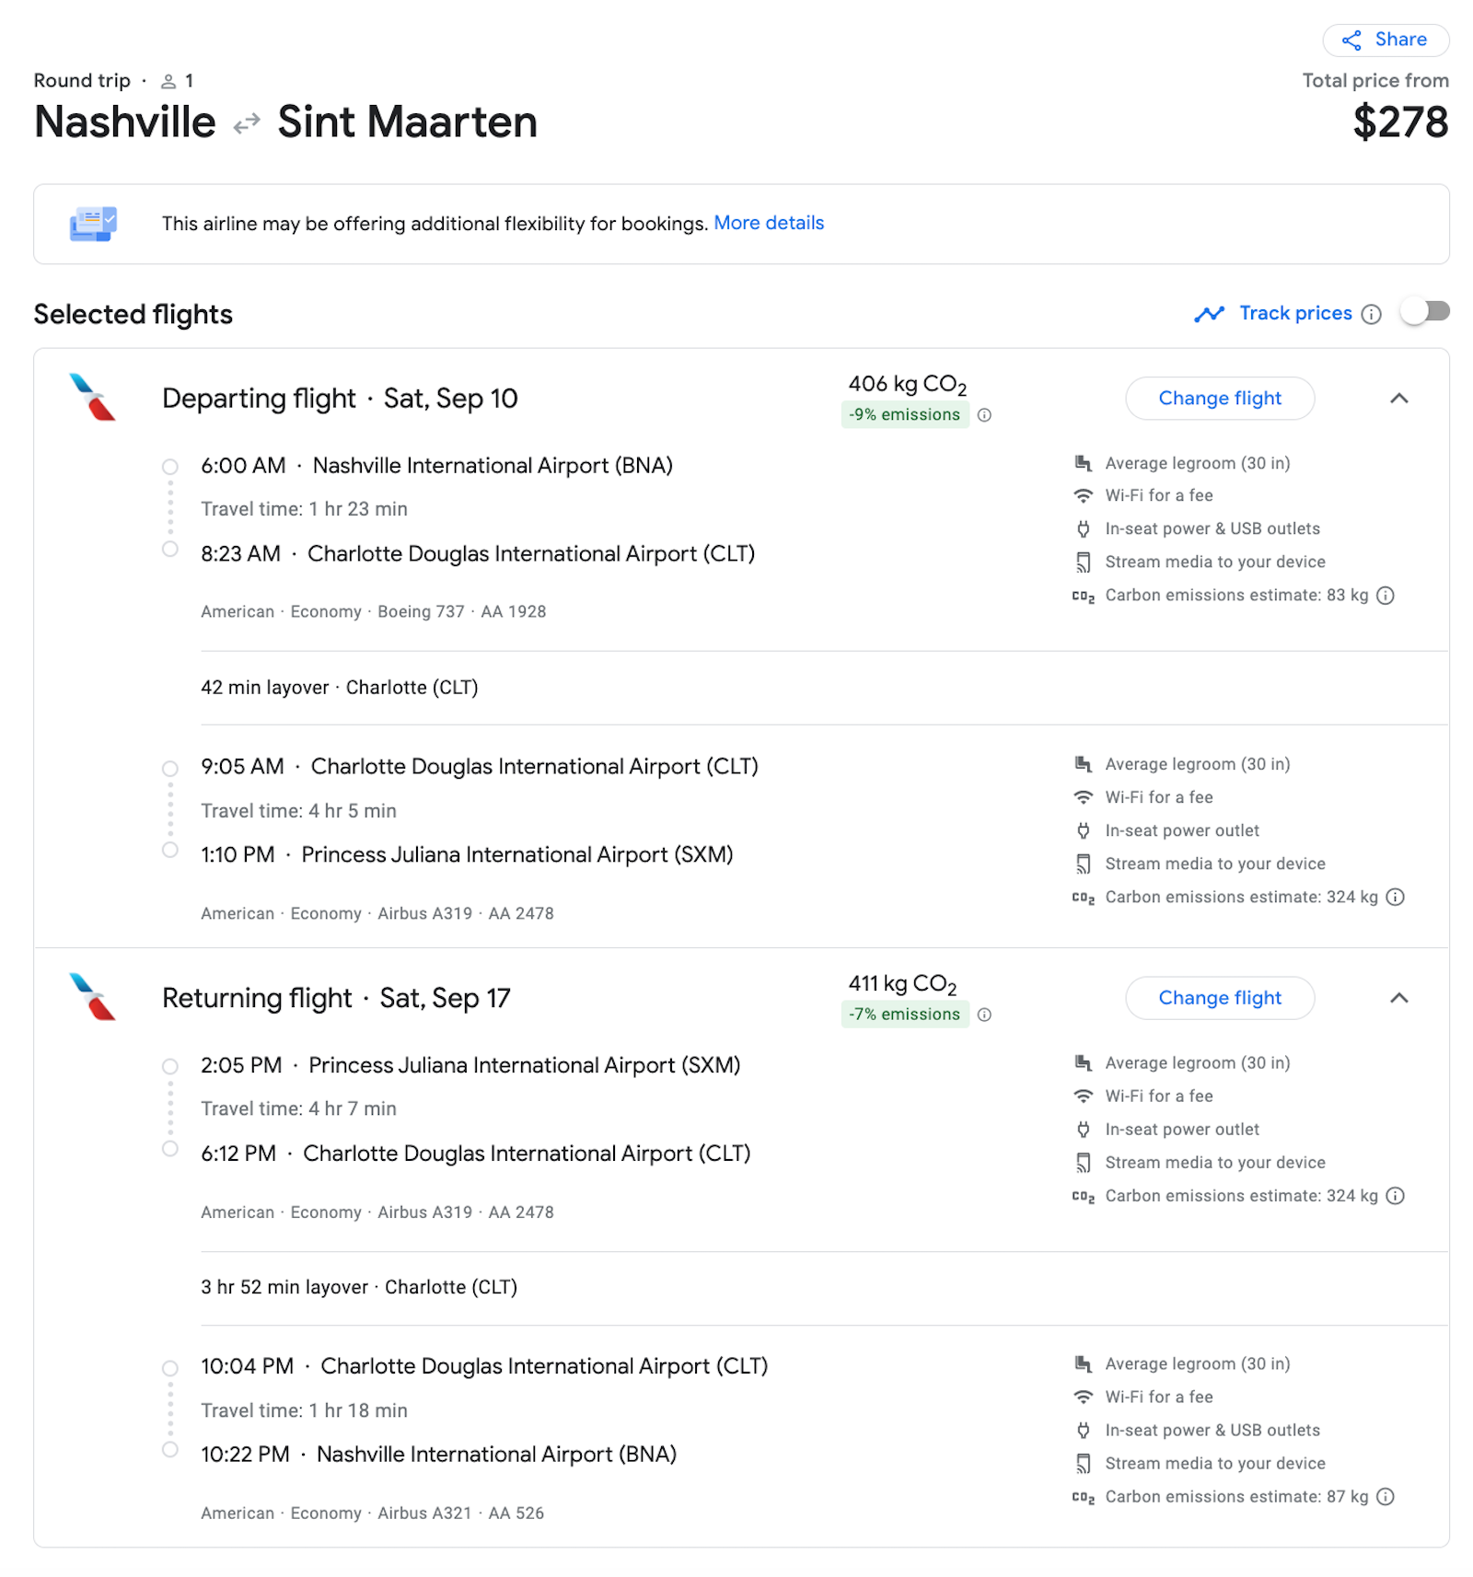Enable the Track prices toggle switch
The image size is (1473, 1577).
click(x=1423, y=312)
